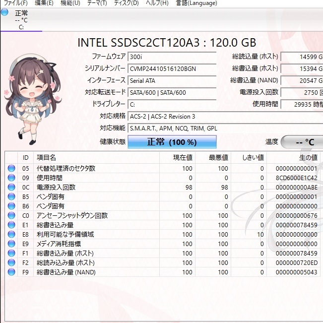Screen dimensions: 323x323
Task: Click raw value 8CD6000E1C42
Action: [x=296, y=178]
